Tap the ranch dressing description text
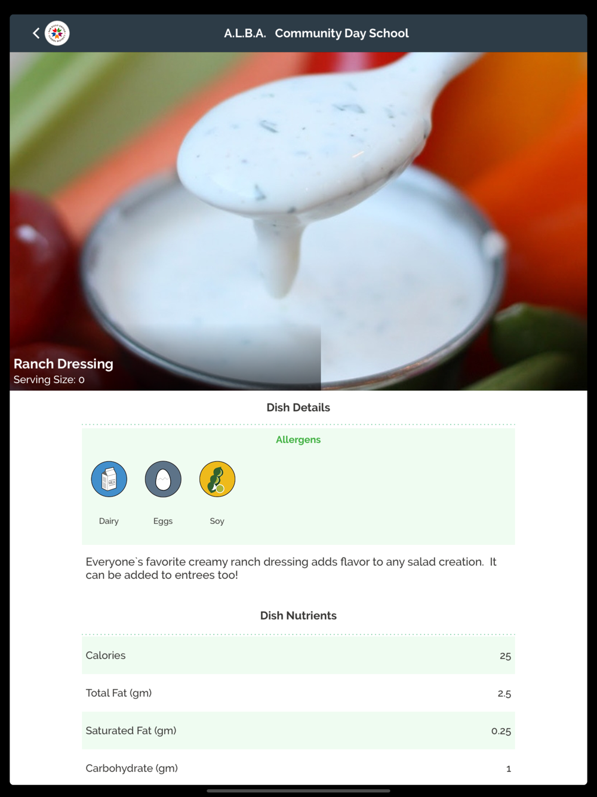The width and height of the screenshot is (597, 797). click(291, 568)
